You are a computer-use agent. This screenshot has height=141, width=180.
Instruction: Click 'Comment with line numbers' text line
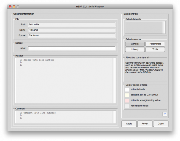pos(39,113)
